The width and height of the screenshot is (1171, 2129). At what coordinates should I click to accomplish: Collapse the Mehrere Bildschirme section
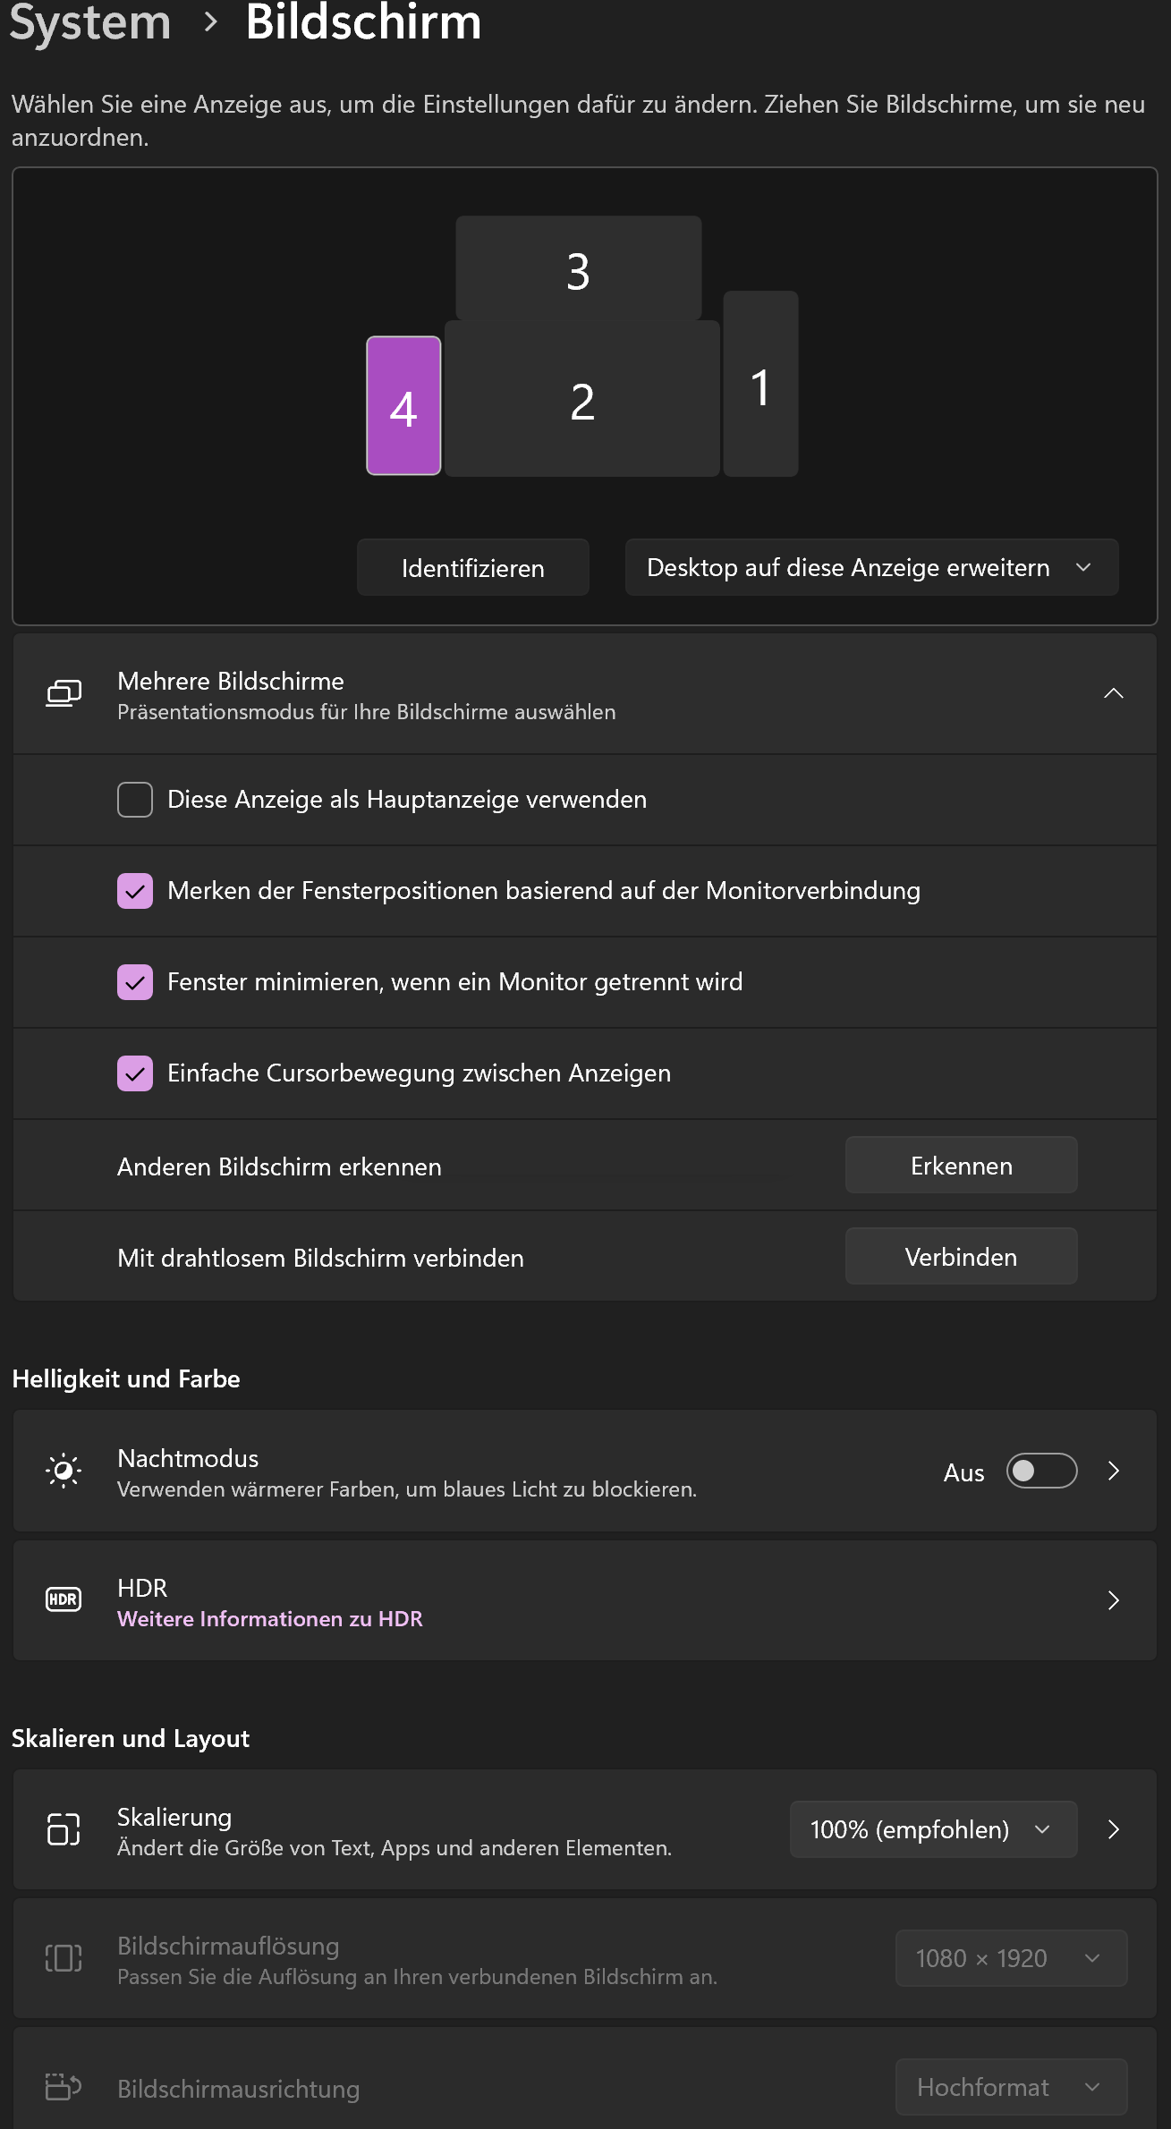tap(1114, 694)
